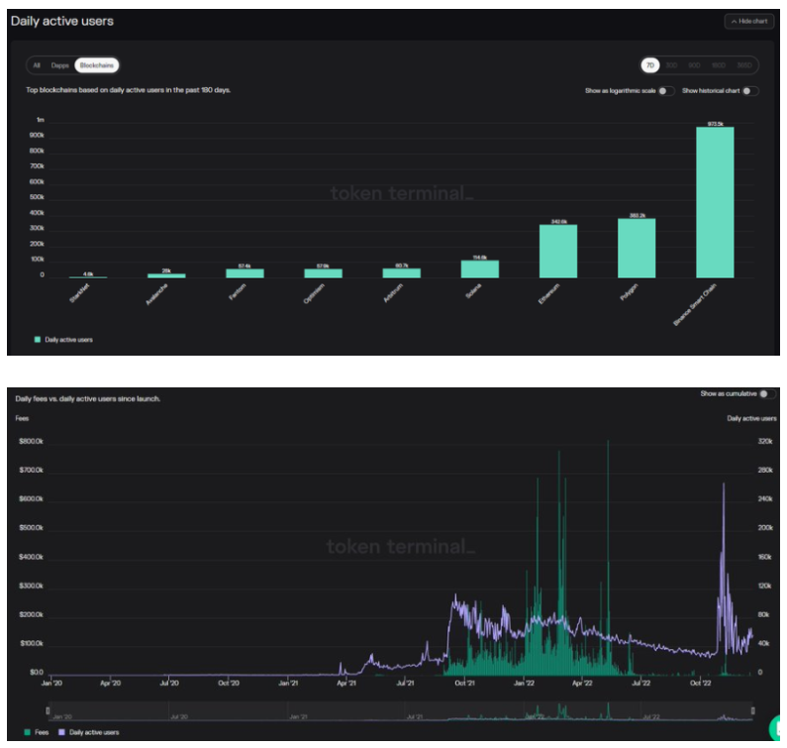Toggle Show as cumulative switch

(x=767, y=394)
